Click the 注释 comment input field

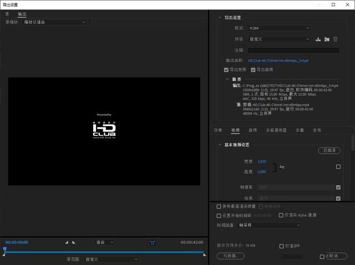click(293, 50)
